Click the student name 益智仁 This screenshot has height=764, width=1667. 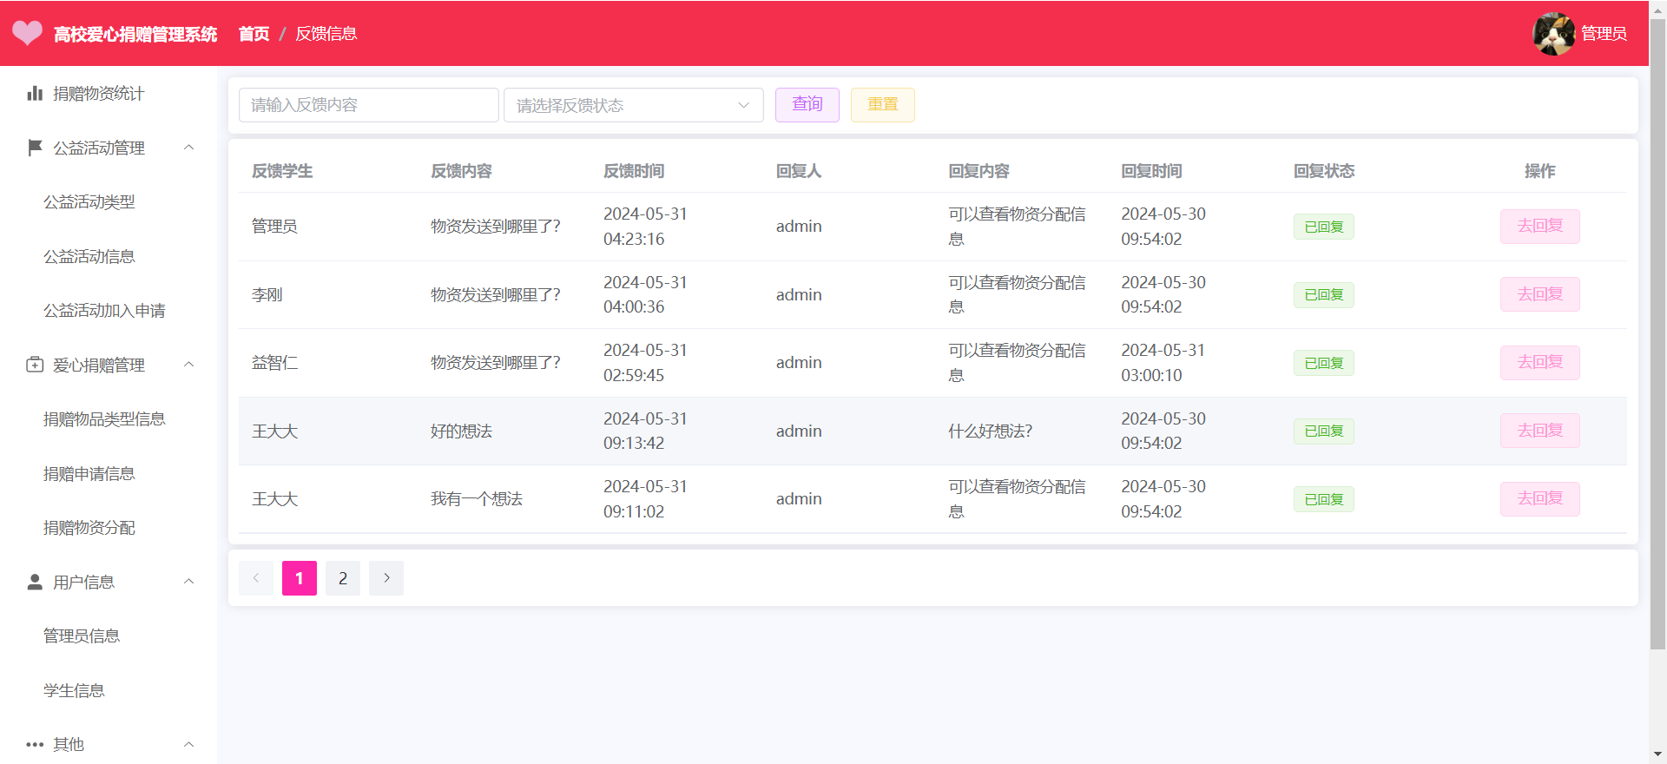[x=274, y=363]
